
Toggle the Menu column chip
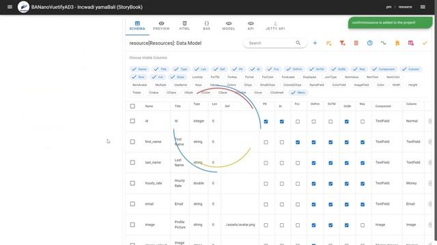298,93
